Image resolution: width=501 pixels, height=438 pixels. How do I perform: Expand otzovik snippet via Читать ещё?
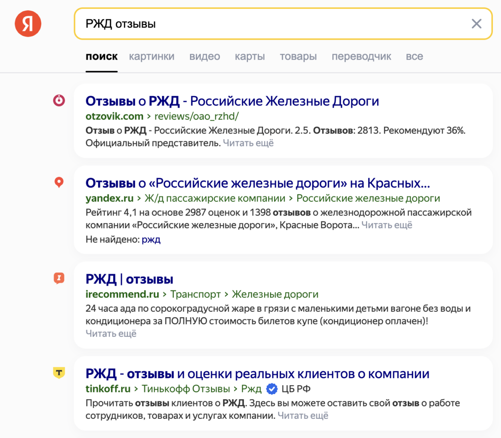pos(248,143)
